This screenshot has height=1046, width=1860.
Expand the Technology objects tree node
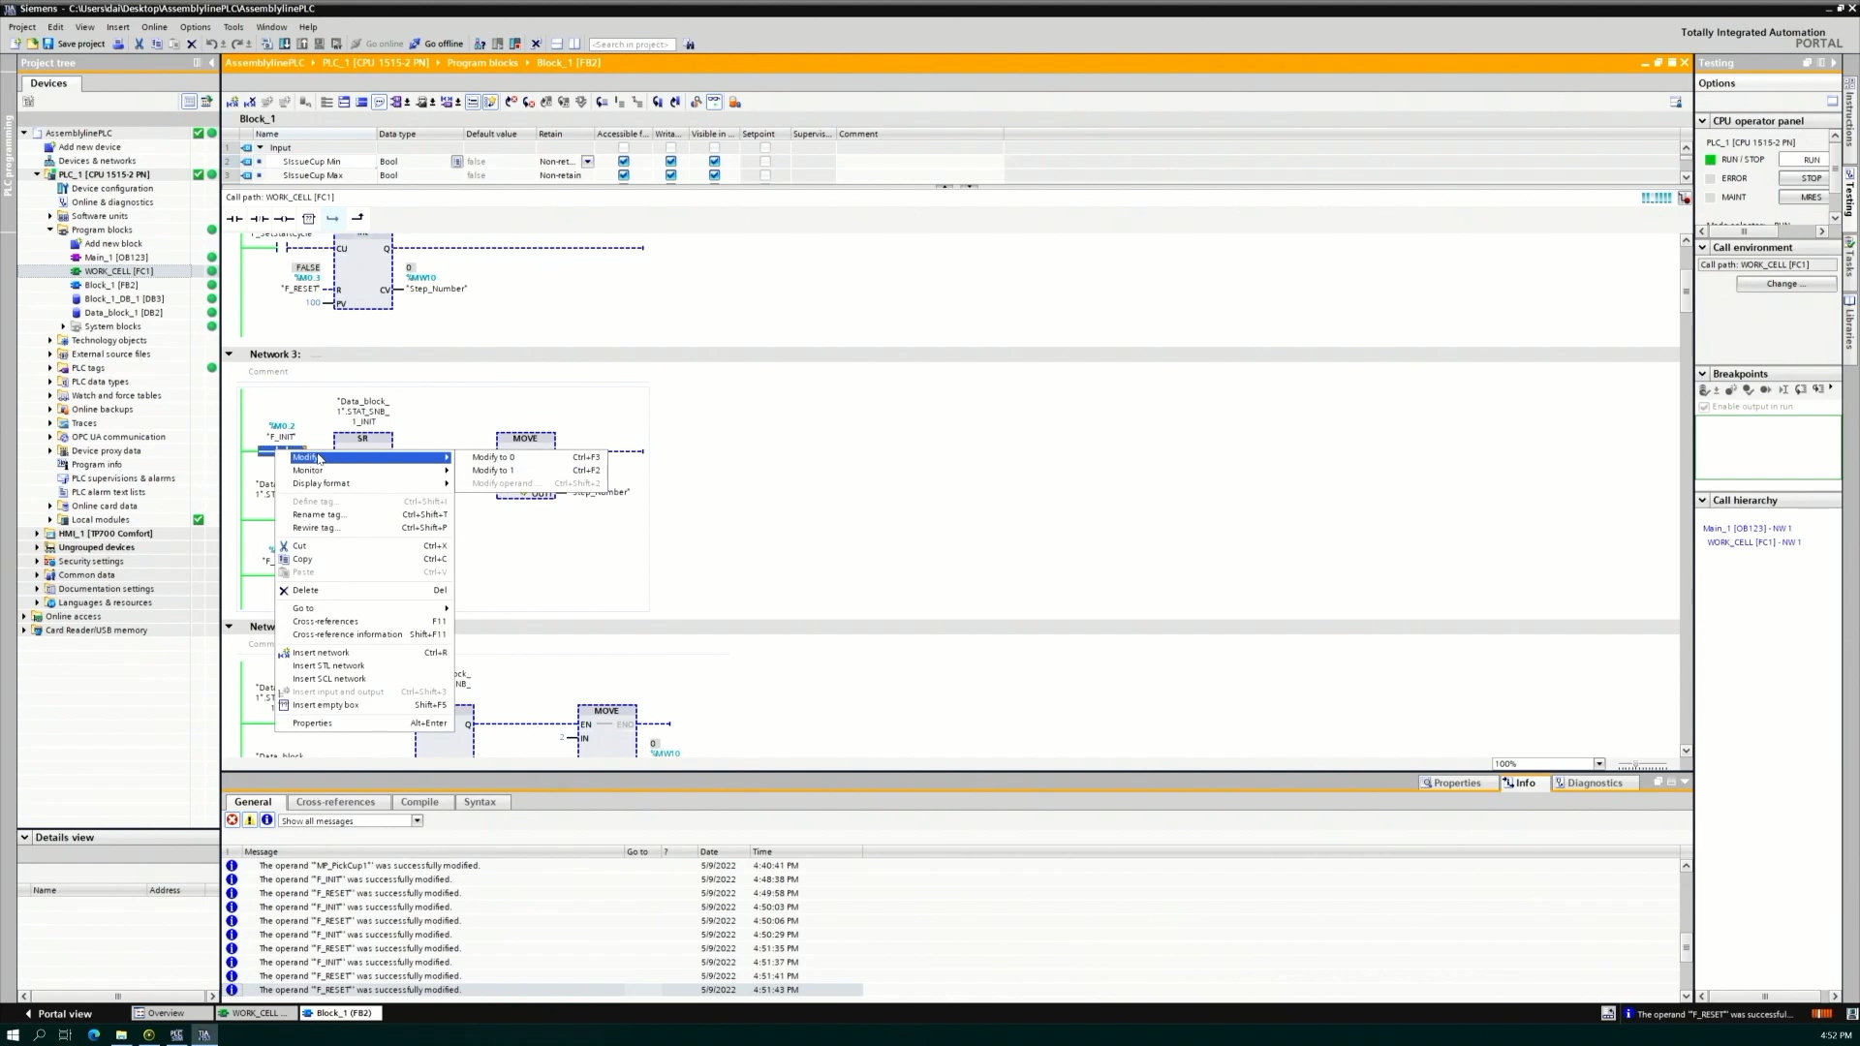(50, 341)
